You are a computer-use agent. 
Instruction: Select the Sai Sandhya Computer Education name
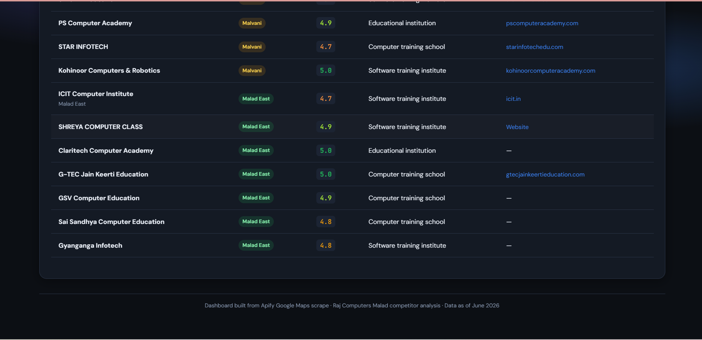(x=112, y=222)
